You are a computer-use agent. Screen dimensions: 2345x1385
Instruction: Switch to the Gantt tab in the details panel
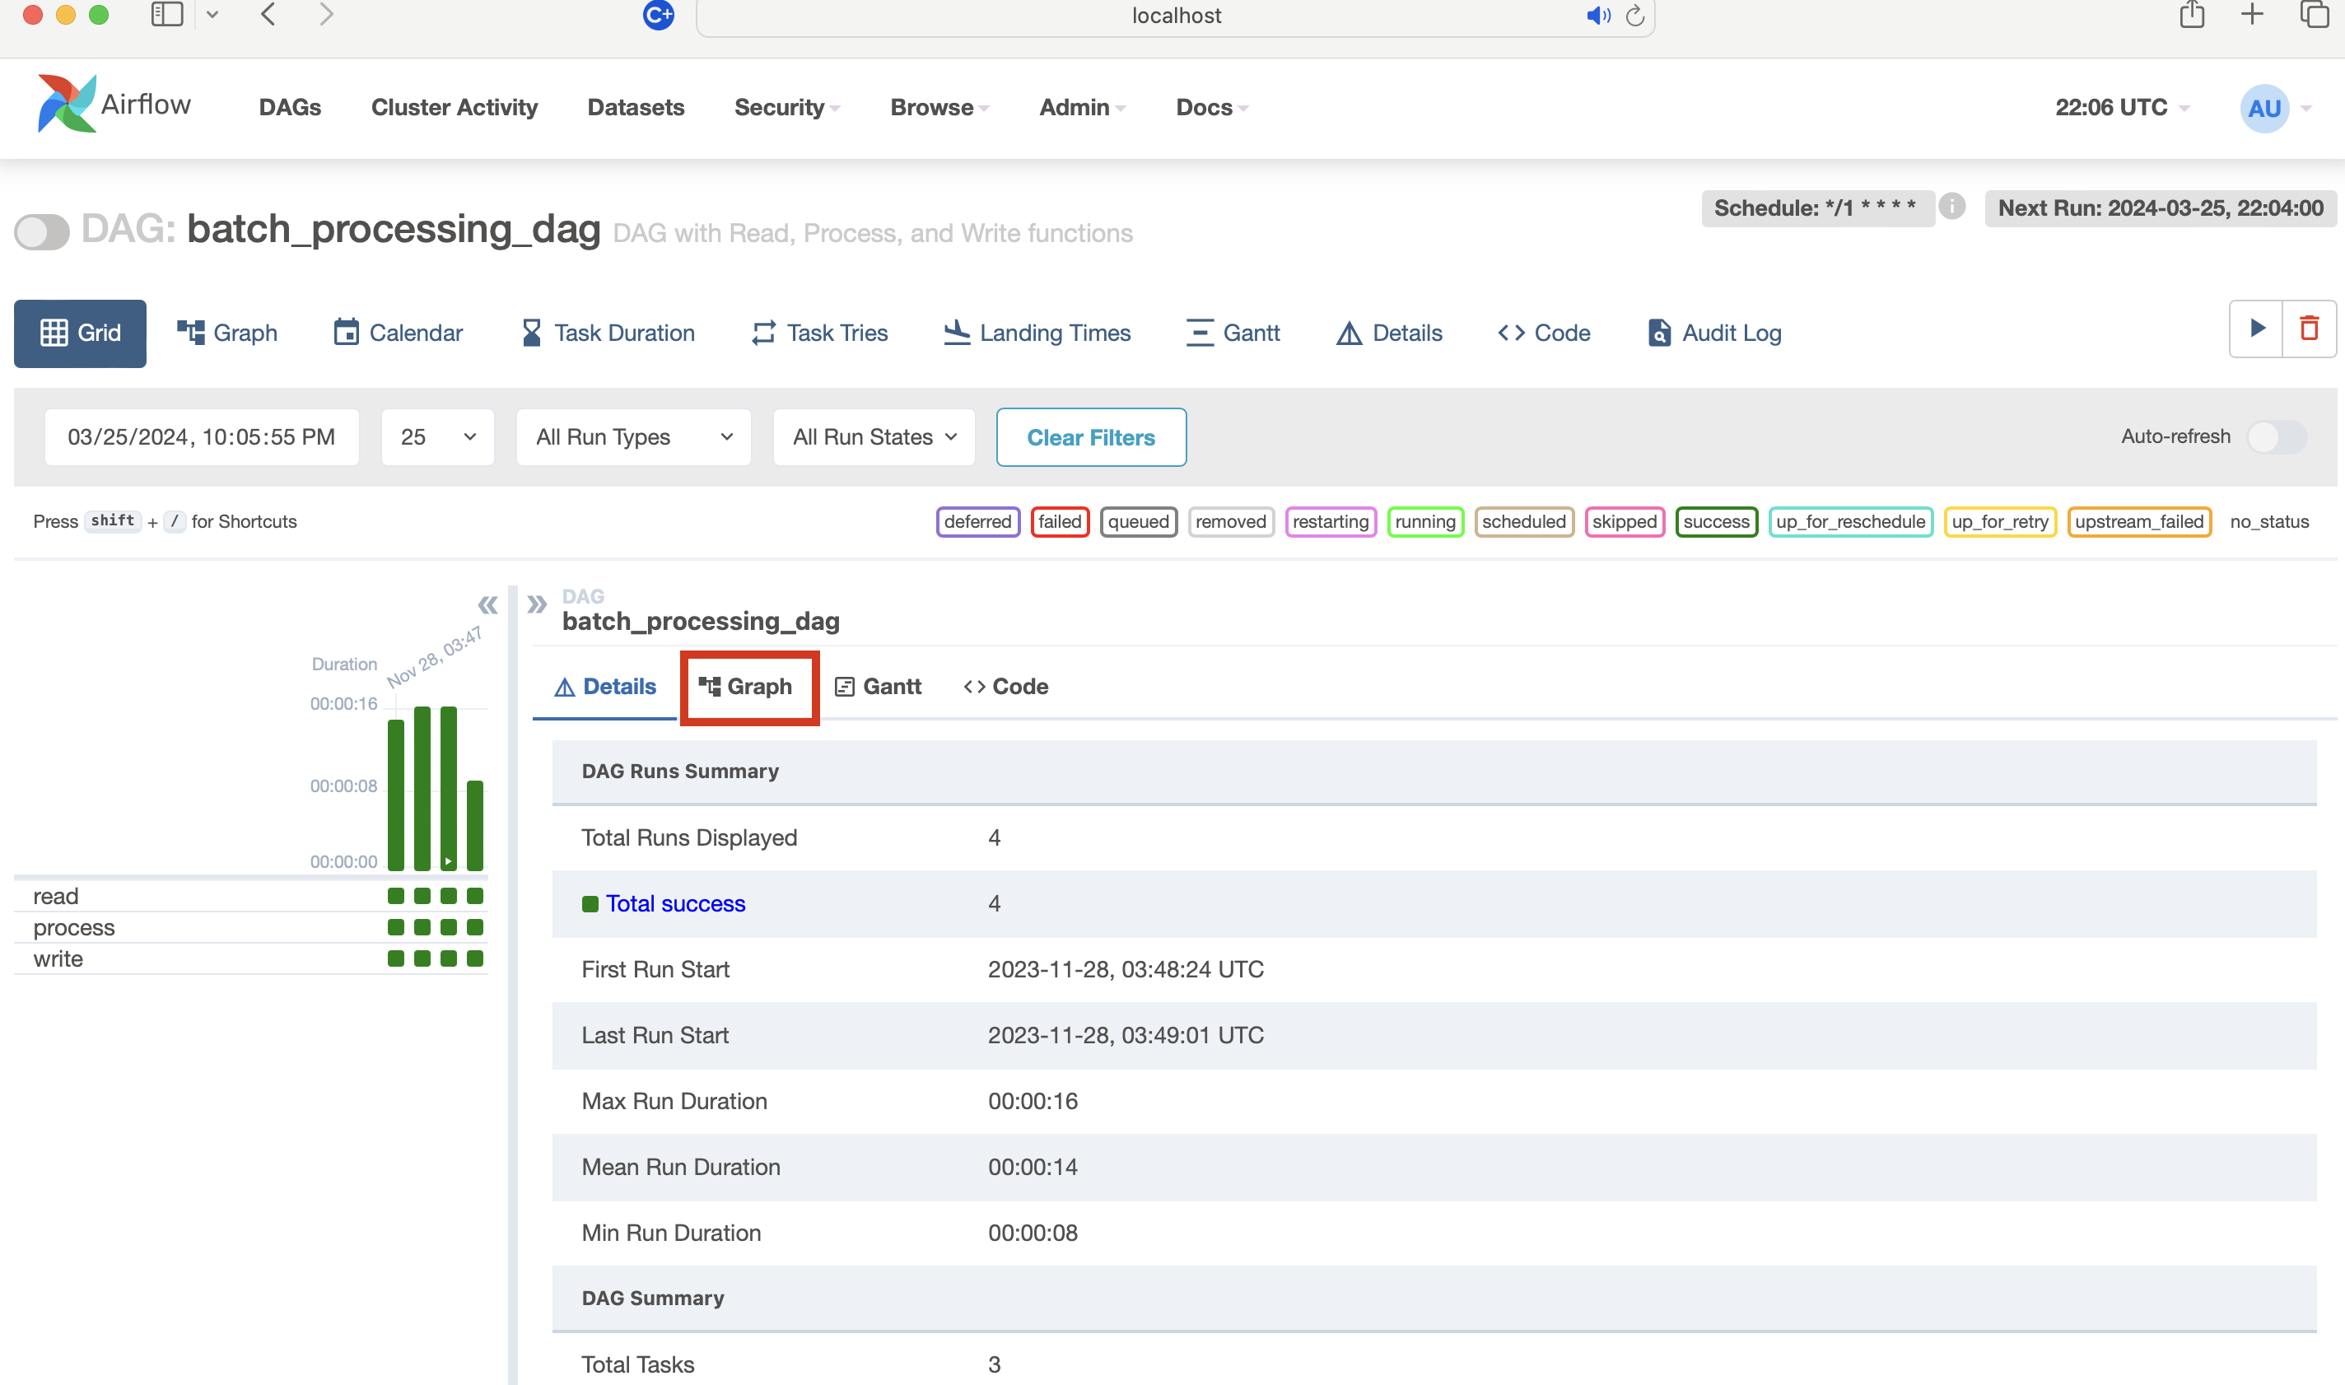tap(877, 687)
